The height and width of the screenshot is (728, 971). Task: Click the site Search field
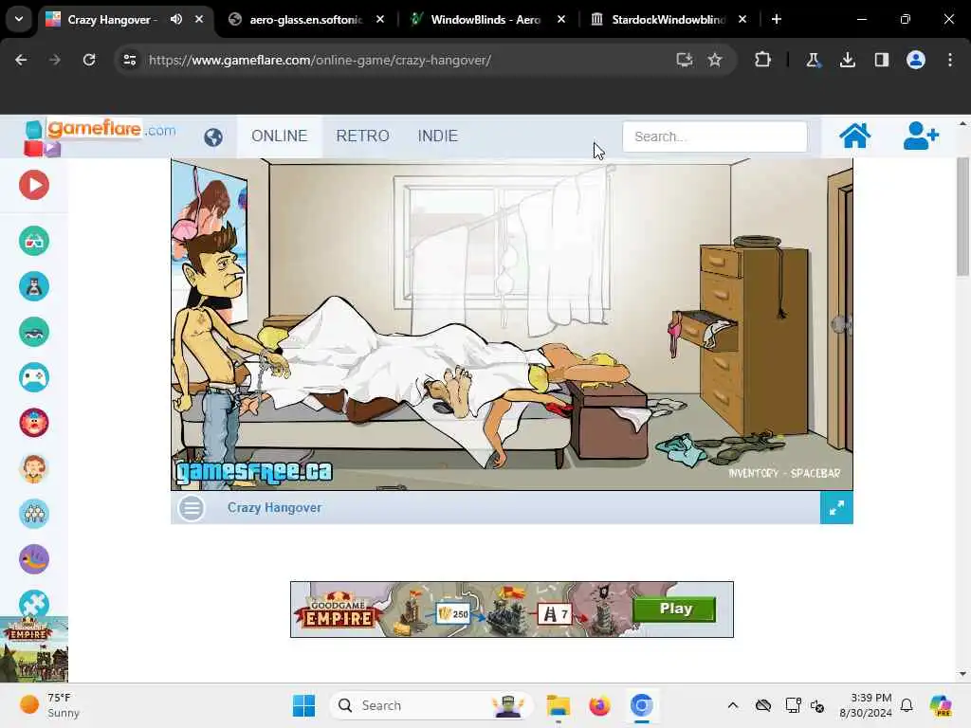715,136
